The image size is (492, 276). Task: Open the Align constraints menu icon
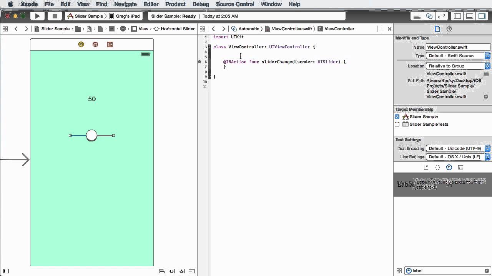tap(162, 271)
